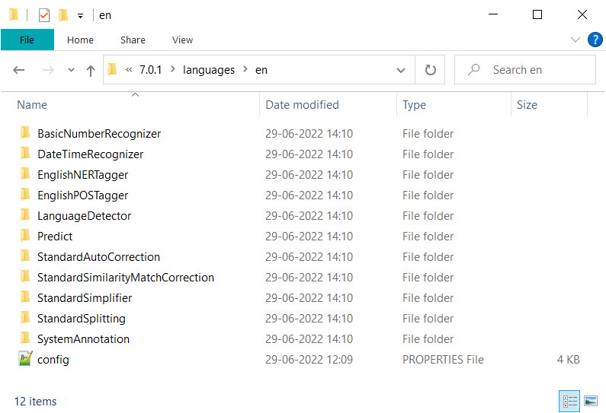Select the StandardSimilarityMatchCorrection folder name

point(126,278)
